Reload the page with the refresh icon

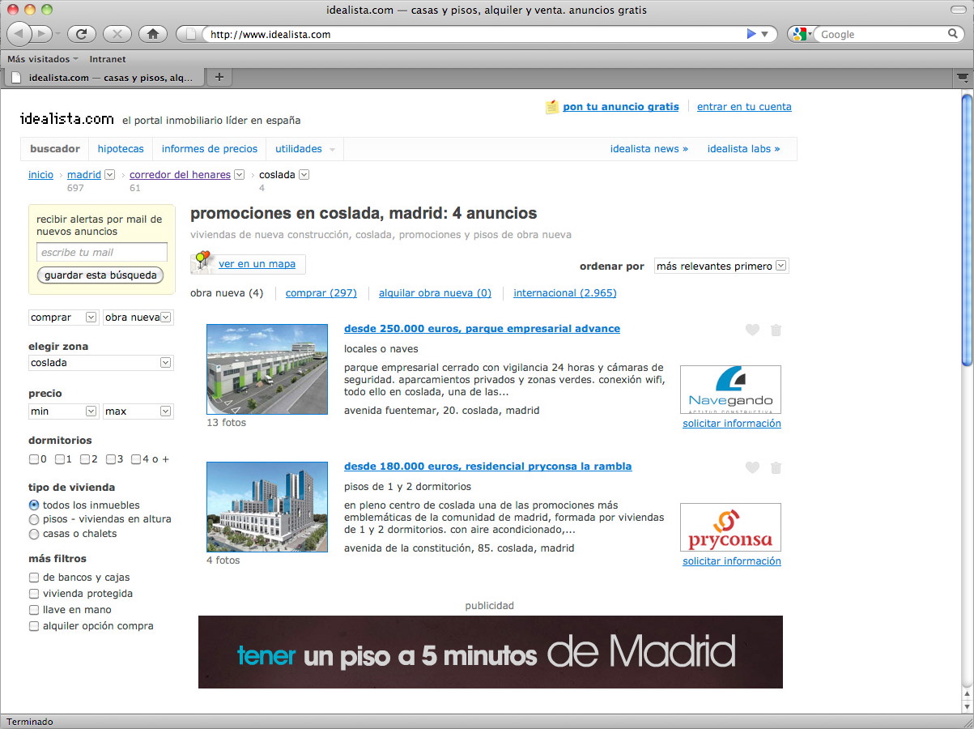pyautogui.click(x=82, y=34)
